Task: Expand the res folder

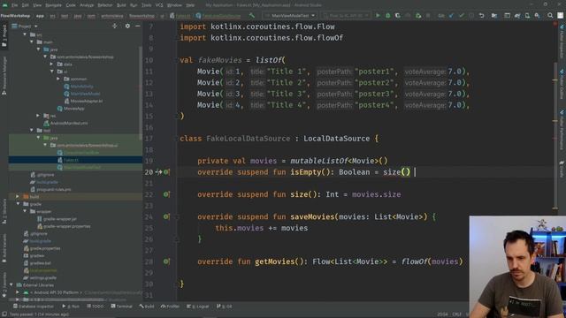Action: [38, 116]
